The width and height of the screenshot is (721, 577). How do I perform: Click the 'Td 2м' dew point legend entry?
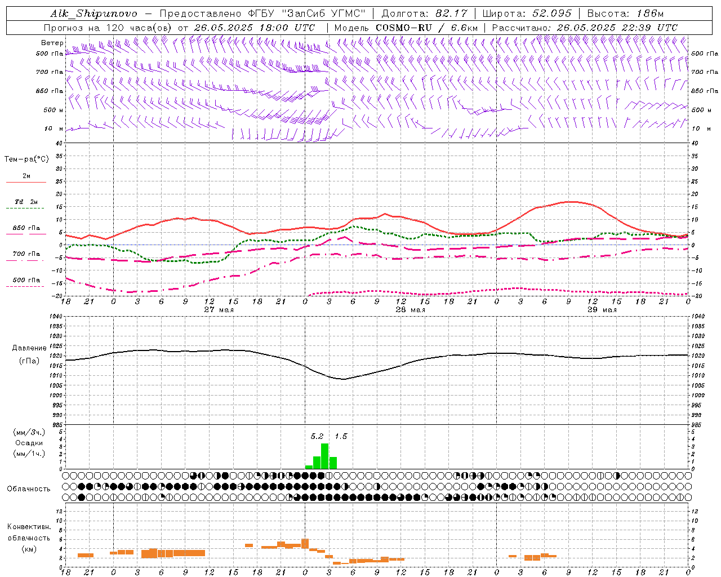tap(26, 202)
